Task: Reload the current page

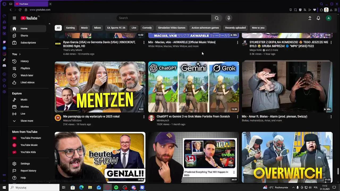Action: coord(20,10)
